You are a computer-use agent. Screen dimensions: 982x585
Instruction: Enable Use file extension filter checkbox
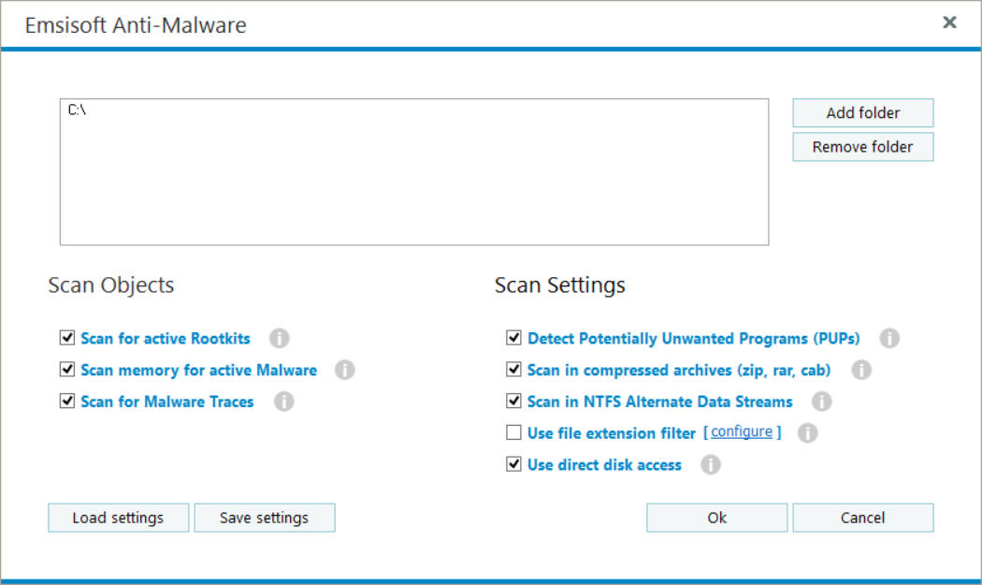tap(513, 433)
